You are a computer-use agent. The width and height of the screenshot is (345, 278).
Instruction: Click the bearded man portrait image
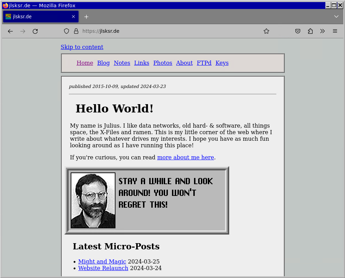(93, 200)
